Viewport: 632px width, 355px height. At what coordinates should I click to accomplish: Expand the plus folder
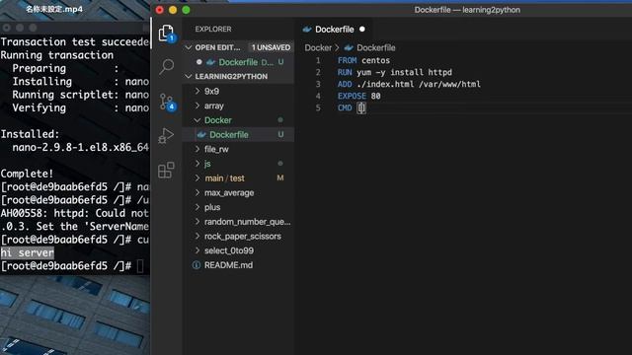tap(197, 207)
